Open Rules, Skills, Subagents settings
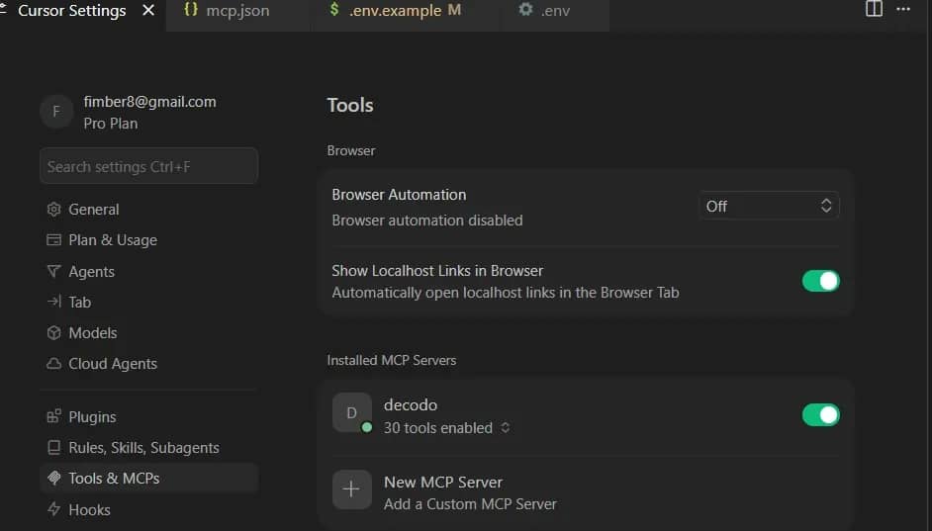Screen dimensions: 932x531 (148, 448)
